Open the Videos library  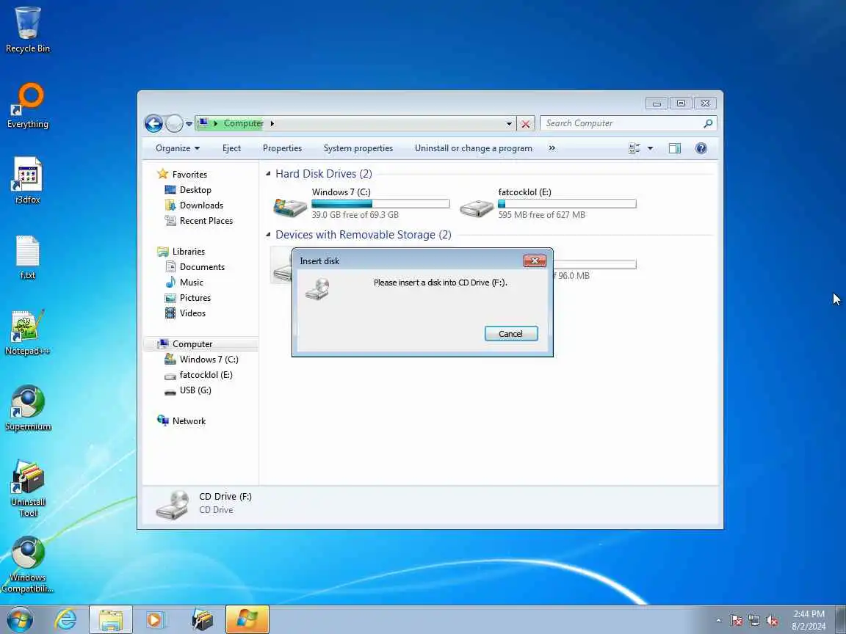point(186,313)
